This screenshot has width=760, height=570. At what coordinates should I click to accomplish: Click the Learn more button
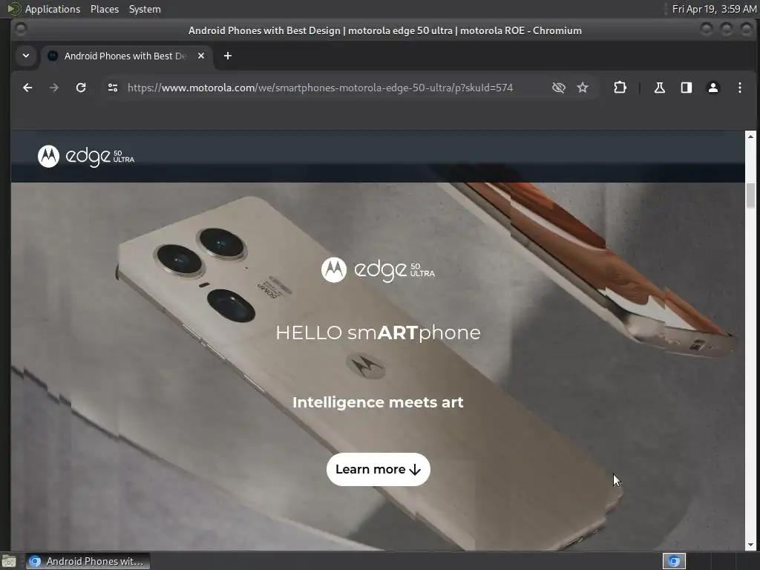point(378,469)
